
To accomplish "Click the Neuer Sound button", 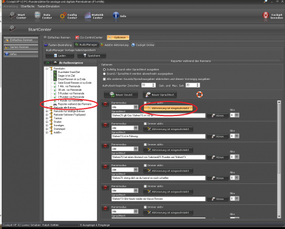I will point(121,95).
